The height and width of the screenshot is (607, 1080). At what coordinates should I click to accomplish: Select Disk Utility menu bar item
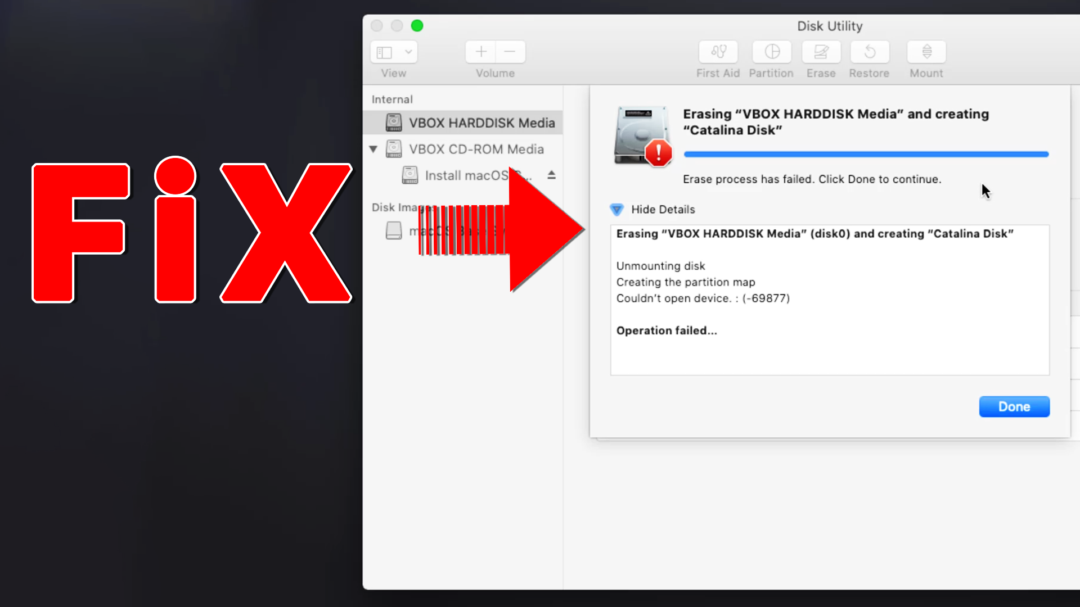click(x=830, y=26)
